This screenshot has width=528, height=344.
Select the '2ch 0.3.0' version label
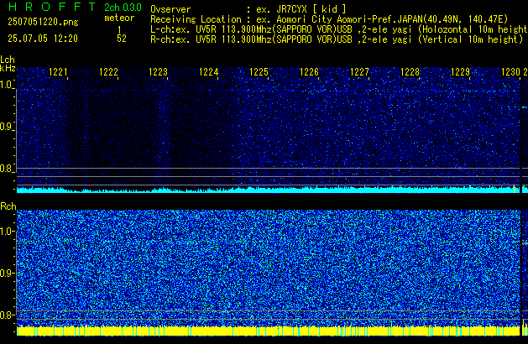(123, 8)
